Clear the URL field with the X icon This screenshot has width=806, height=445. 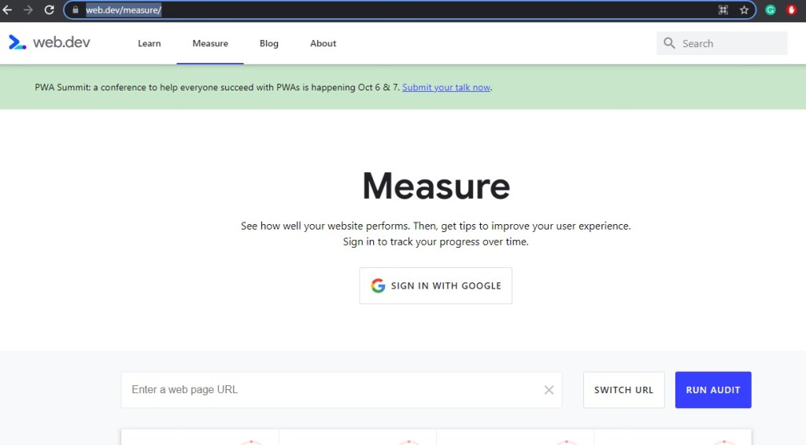pos(549,390)
